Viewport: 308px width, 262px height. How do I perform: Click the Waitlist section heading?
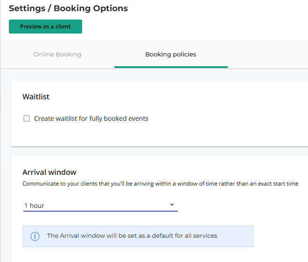tap(36, 97)
